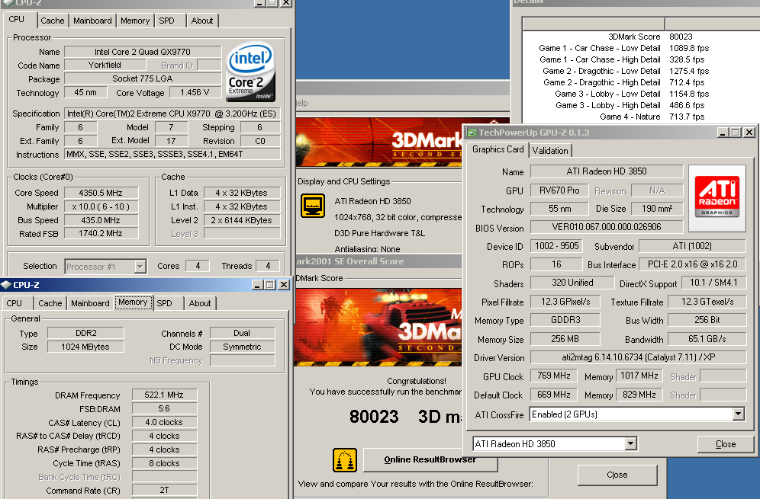760x499 pixels.
Task: Select the 3DMark Score 80023 row in Details
Action: point(639,37)
